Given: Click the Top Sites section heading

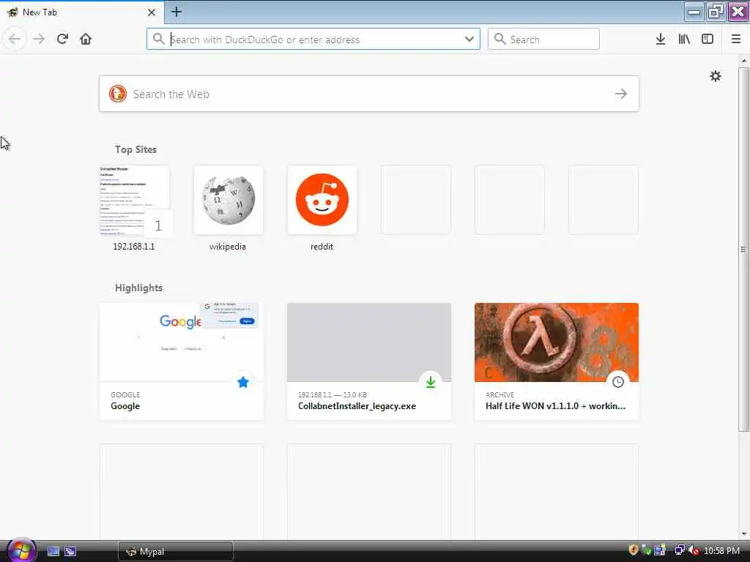Looking at the screenshot, I should point(135,149).
